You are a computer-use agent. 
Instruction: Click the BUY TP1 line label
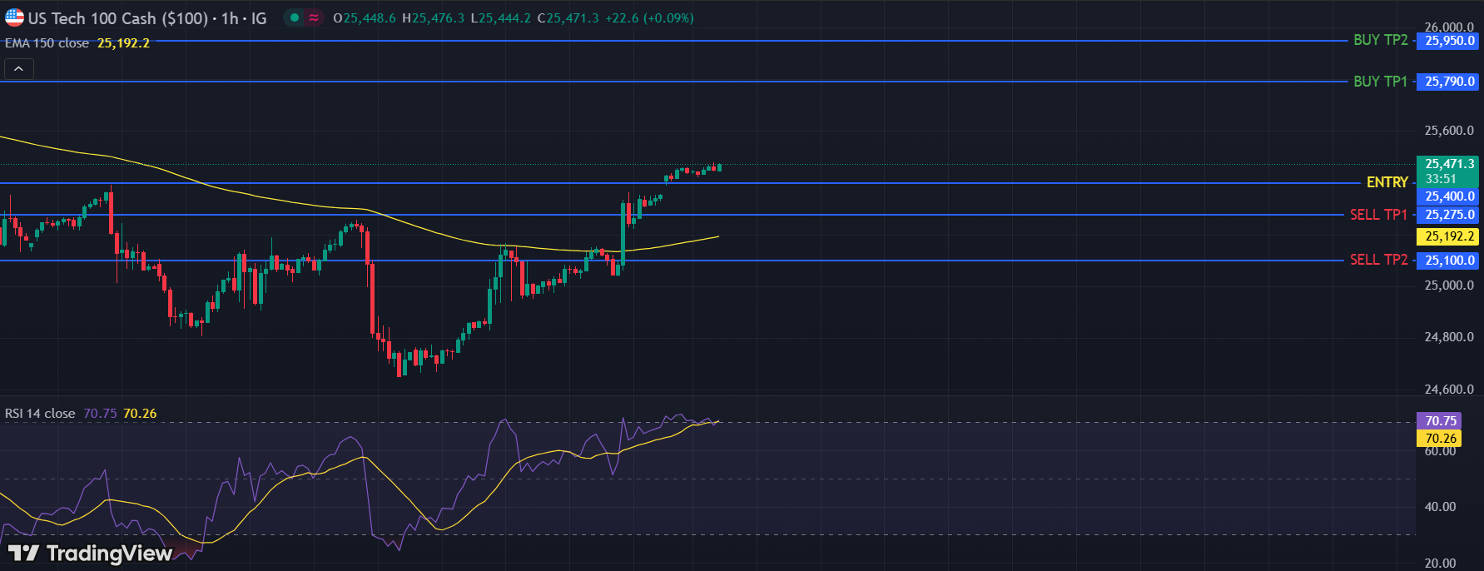[1380, 82]
